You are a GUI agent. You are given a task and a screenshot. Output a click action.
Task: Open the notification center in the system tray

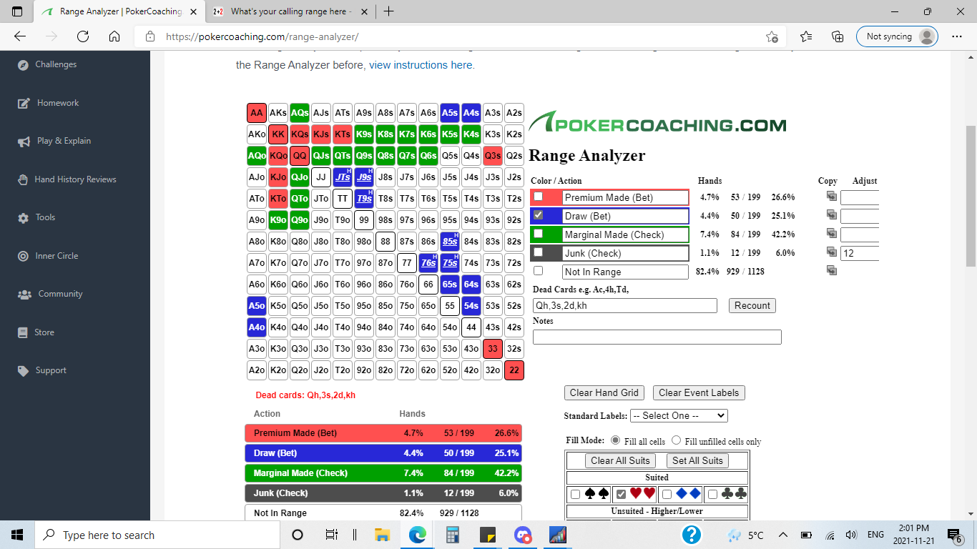click(x=954, y=535)
